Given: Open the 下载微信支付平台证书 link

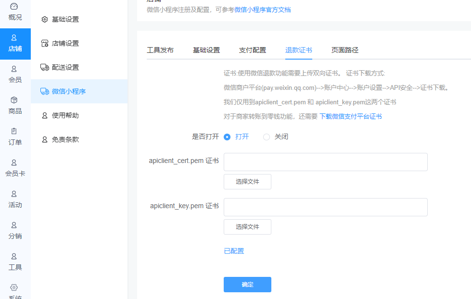Looking at the screenshot, I should (351, 116).
